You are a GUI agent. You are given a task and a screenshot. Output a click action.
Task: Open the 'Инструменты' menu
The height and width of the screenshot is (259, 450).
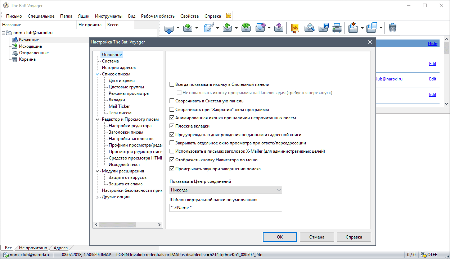(x=109, y=16)
